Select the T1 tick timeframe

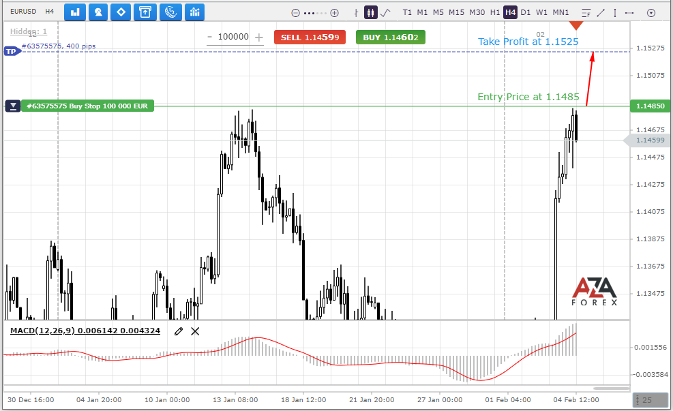407,12
